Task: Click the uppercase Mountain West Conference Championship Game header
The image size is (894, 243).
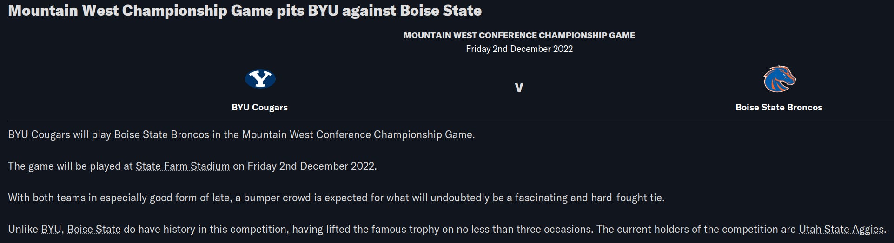Action: coord(519,35)
